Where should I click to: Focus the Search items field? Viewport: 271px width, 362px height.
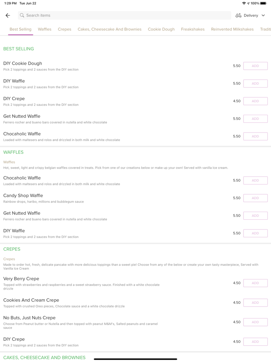124,16
